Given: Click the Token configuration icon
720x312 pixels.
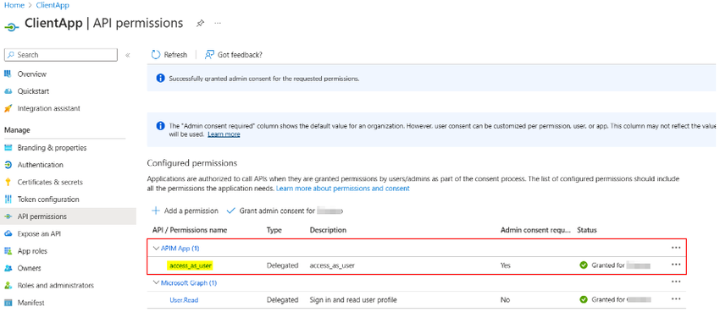Looking at the screenshot, I should [x=8, y=200].
